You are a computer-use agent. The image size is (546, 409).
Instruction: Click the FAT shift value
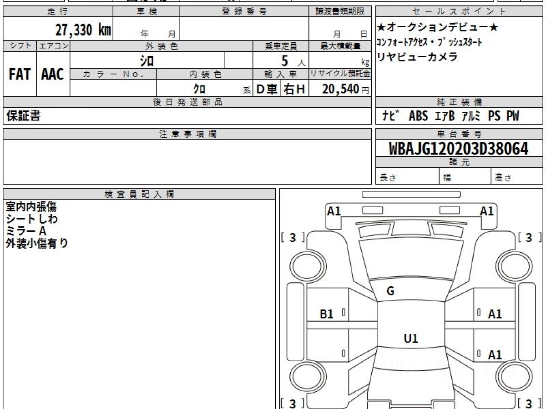pyautogui.click(x=20, y=75)
